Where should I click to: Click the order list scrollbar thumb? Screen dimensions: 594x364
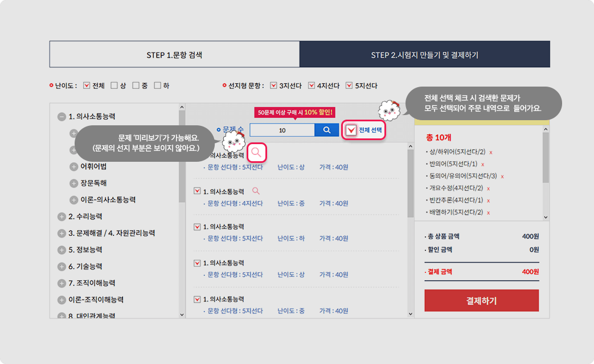click(x=546, y=158)
